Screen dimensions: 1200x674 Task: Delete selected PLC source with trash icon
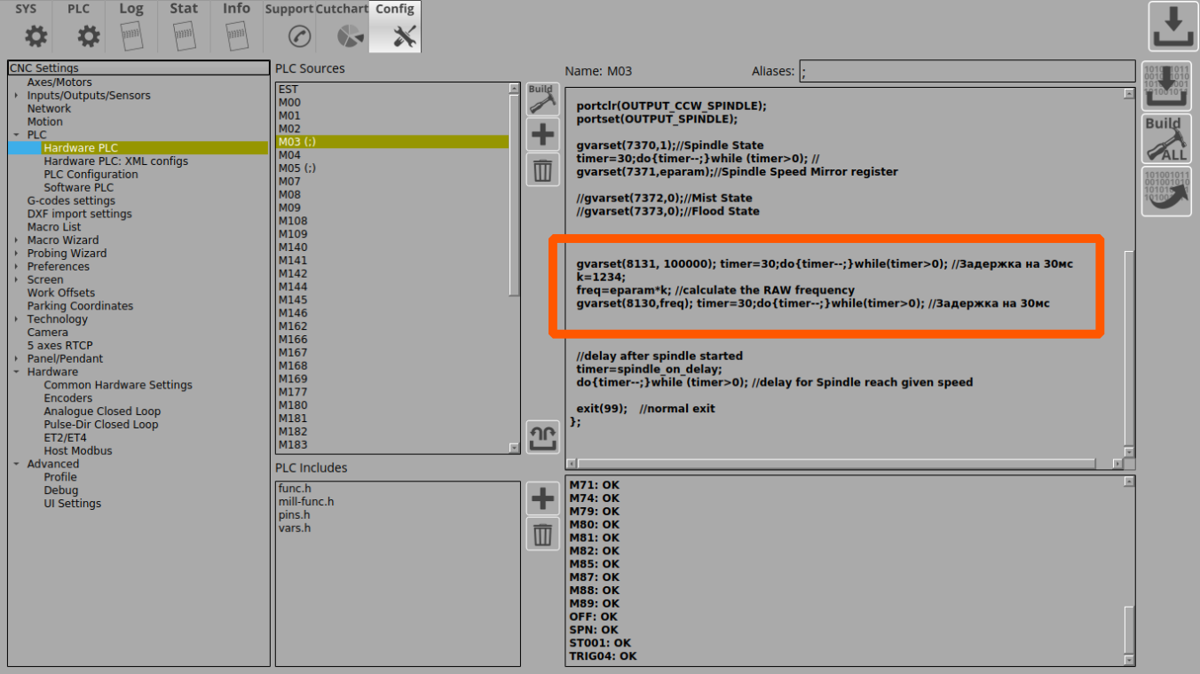click(x=542, y=168)
